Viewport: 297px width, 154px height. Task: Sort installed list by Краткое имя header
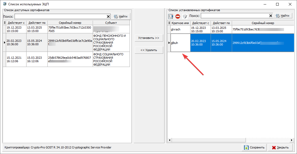[180, 23]
